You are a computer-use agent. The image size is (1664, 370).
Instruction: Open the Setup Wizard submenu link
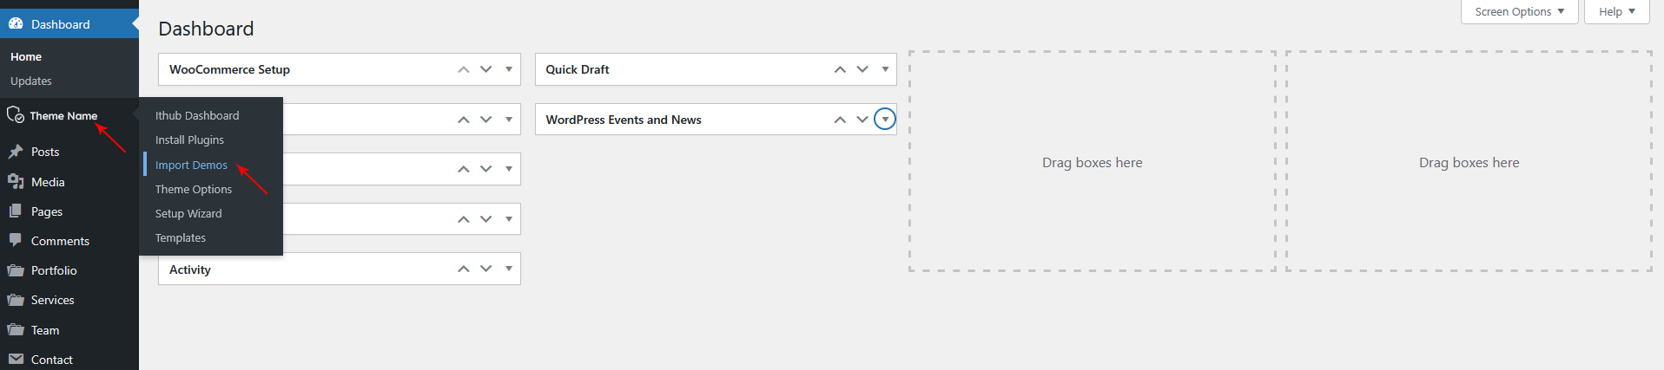pyautogui.click(x=188, y=213)
